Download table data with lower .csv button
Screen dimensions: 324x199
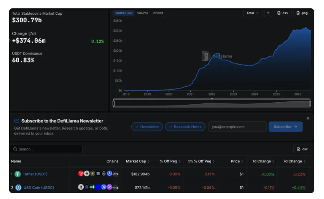[302, 149]
